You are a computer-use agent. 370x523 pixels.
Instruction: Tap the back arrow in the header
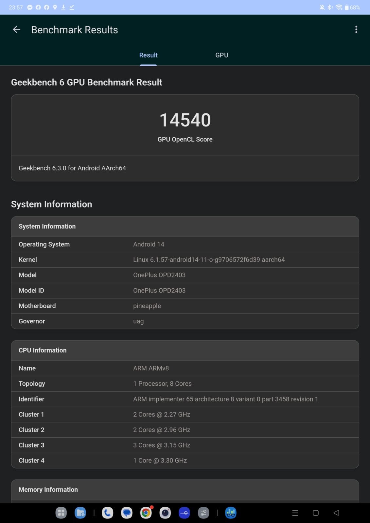(16, 30)
